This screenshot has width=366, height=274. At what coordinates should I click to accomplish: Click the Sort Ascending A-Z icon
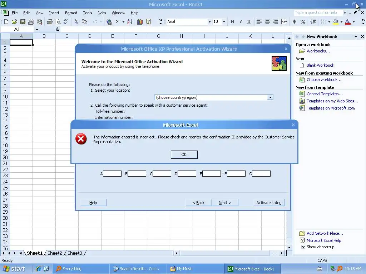130,22
